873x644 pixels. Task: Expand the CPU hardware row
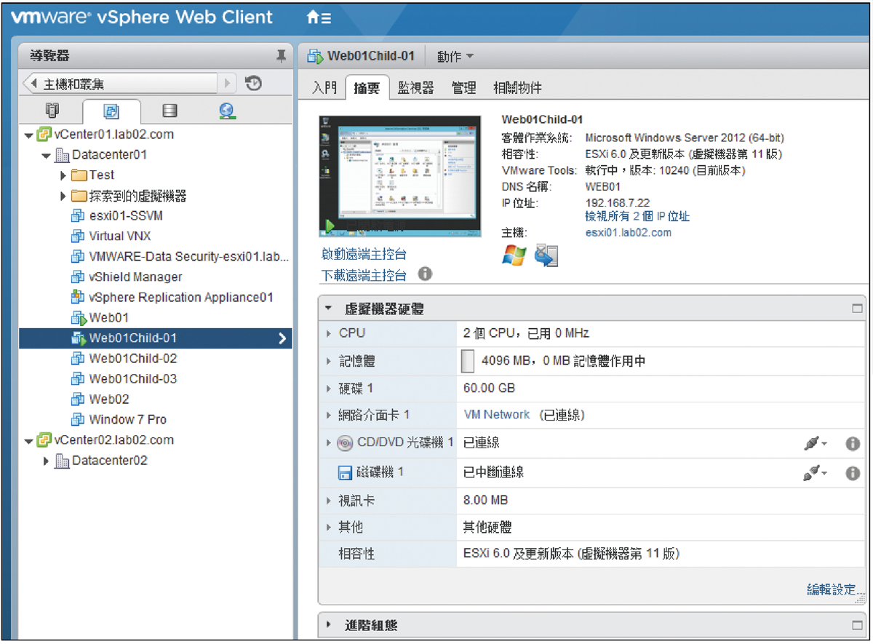(329, 333)
